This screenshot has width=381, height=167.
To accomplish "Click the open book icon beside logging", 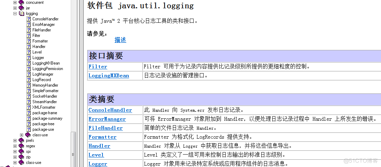I will coord(21,13).
